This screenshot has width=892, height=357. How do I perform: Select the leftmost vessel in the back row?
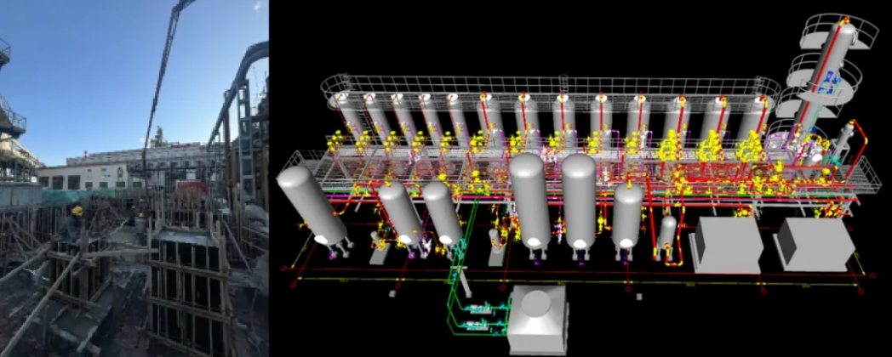point(347,115)
